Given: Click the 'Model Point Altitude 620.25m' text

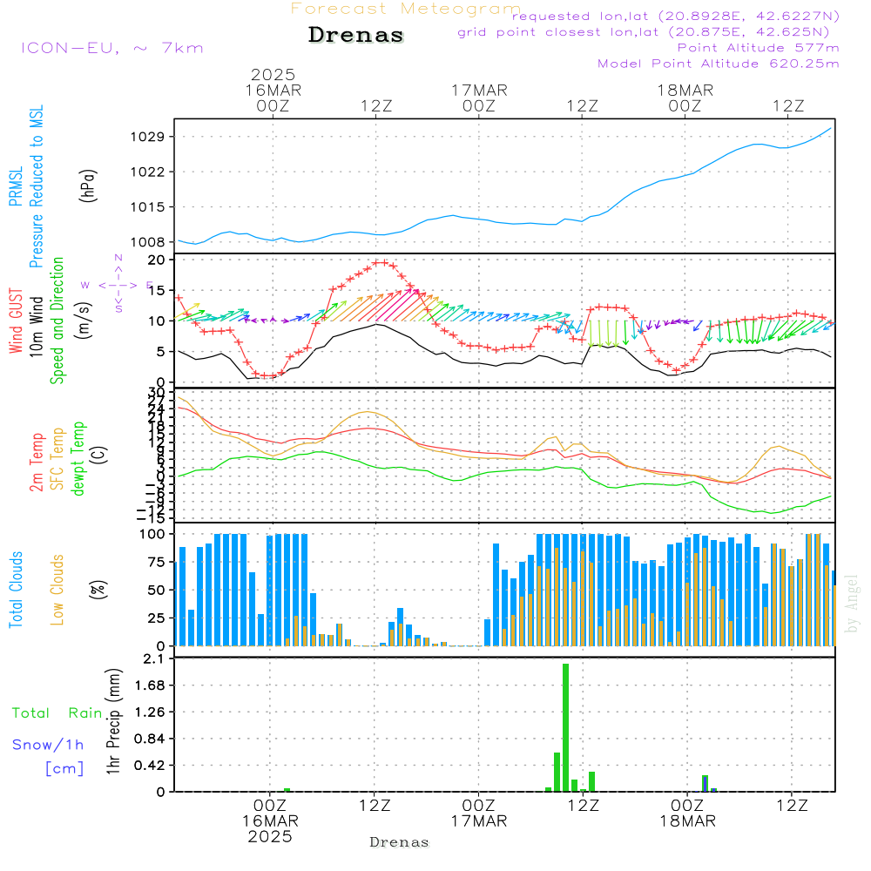Looking at the screenshot, I should point(719,64).
